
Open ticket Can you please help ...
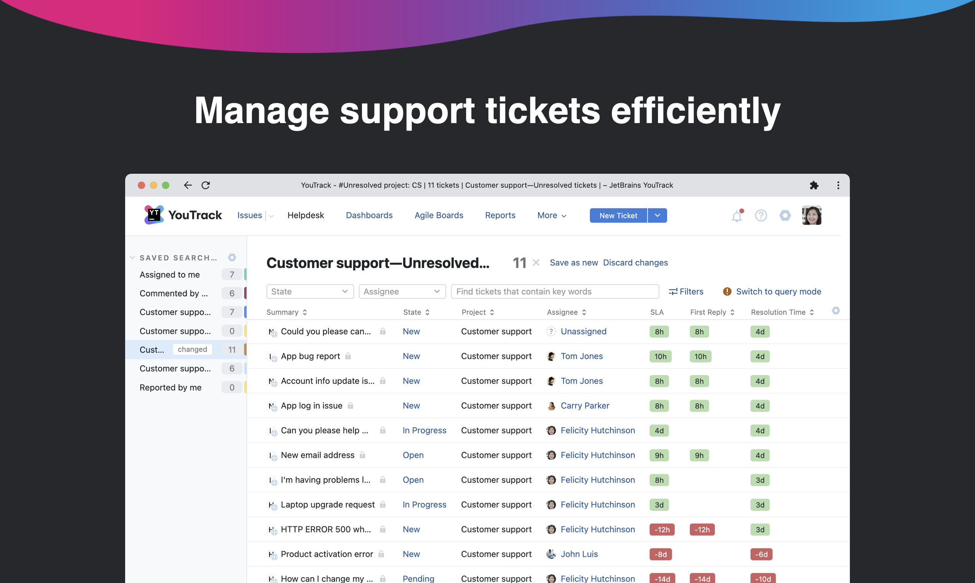pyautogui.click(x=324, y=430)
